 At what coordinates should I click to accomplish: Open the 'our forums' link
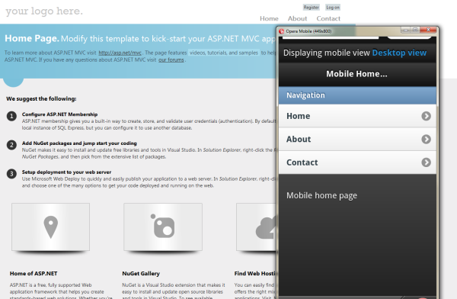(171, 59)
